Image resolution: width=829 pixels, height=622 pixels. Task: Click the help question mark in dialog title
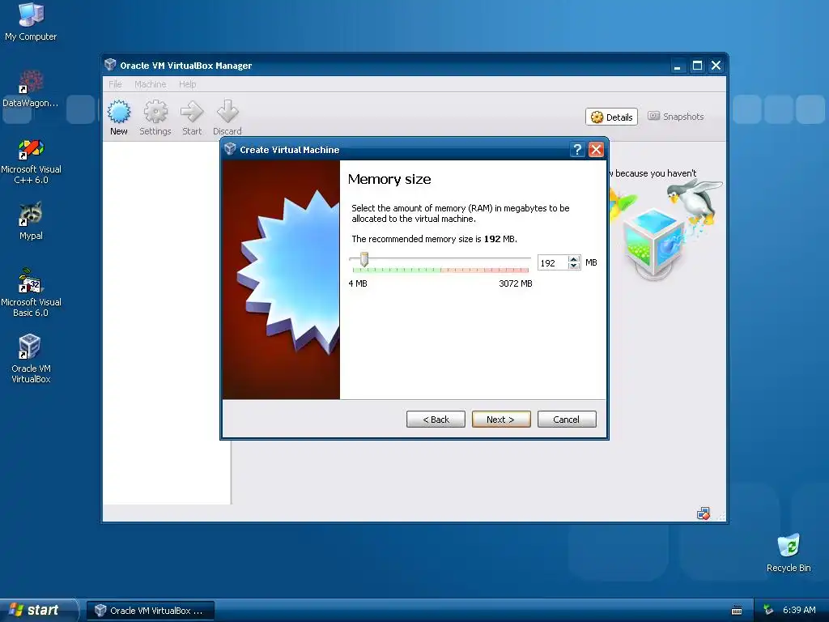(x=577, y=150)
